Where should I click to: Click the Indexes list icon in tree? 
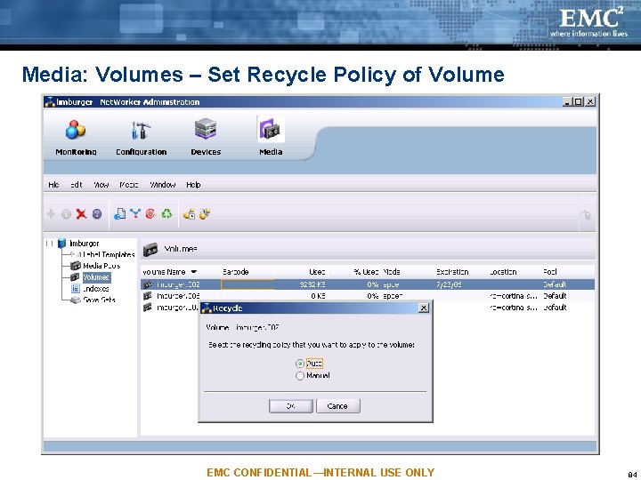[75, 289]
